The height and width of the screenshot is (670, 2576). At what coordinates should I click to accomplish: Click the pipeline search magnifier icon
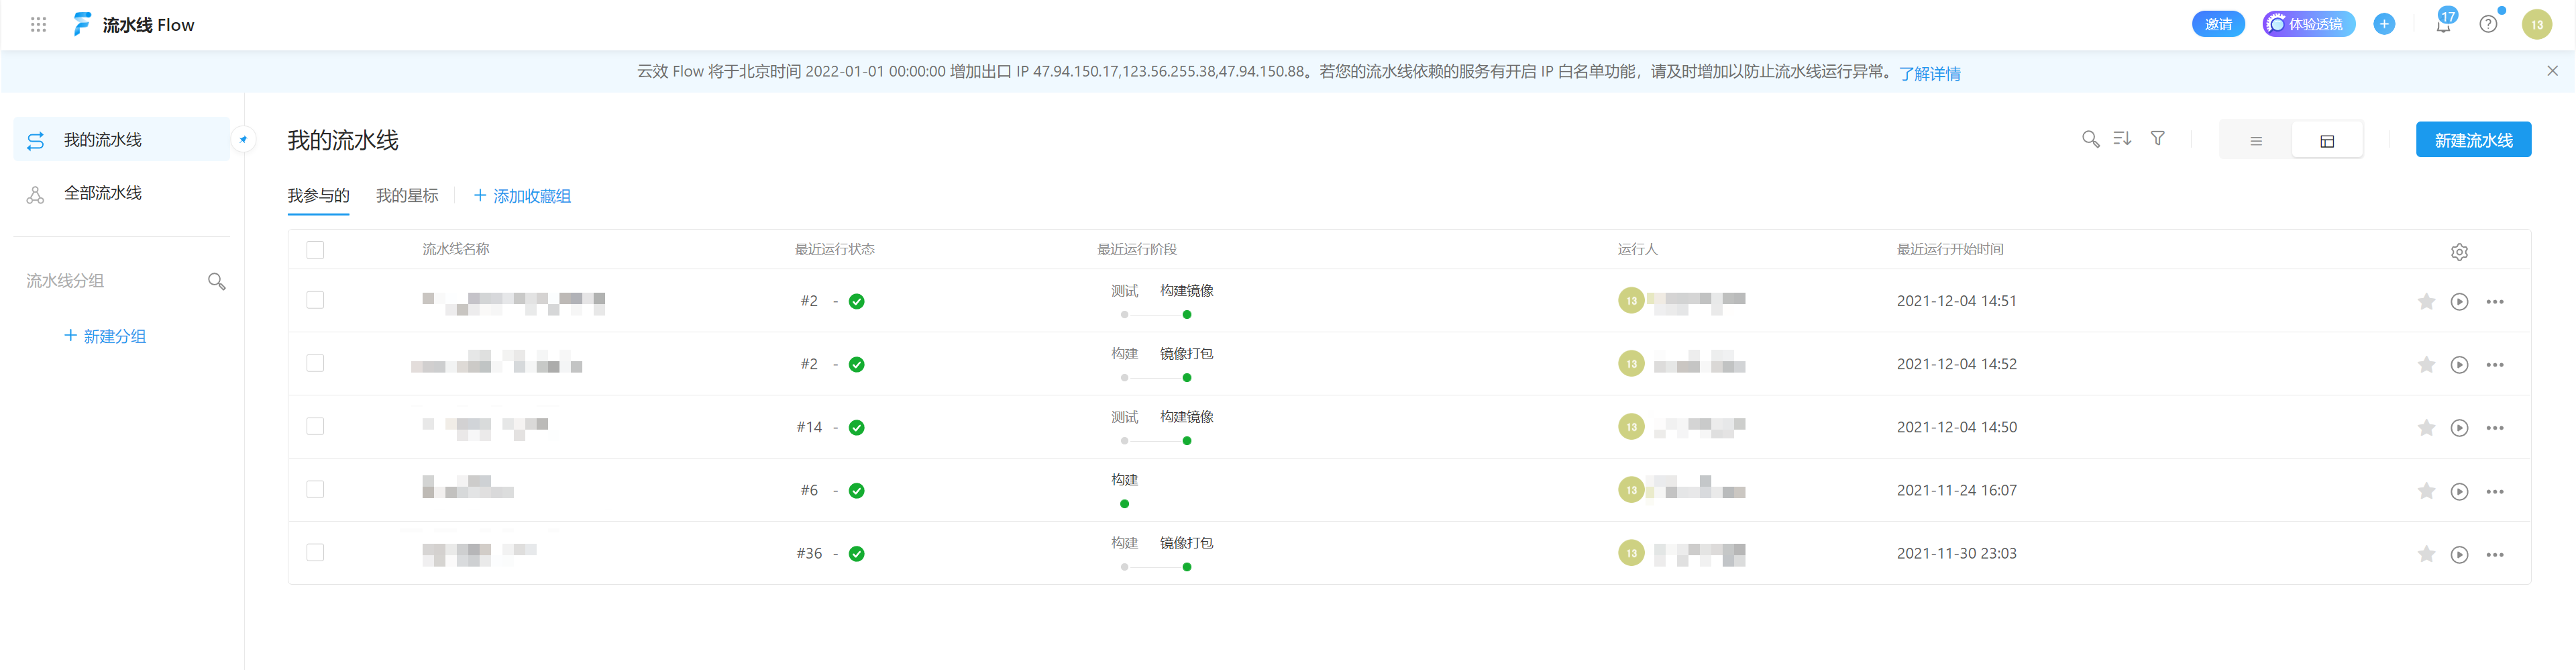click(2090, 139)
